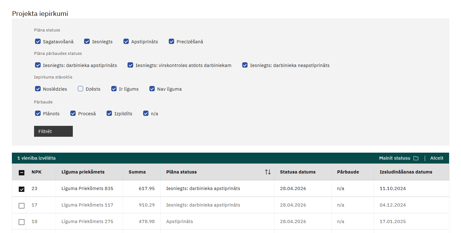Click the sort arrows in Plāna statuss column
Viewport: 461px width, 233px height.
point(268,172)
